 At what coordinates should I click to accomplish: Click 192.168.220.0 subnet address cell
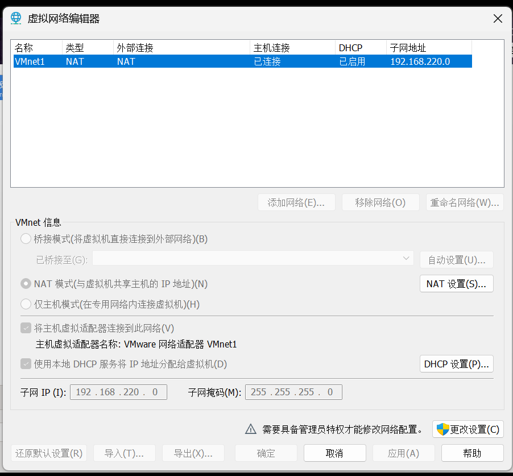click(420, 61)
